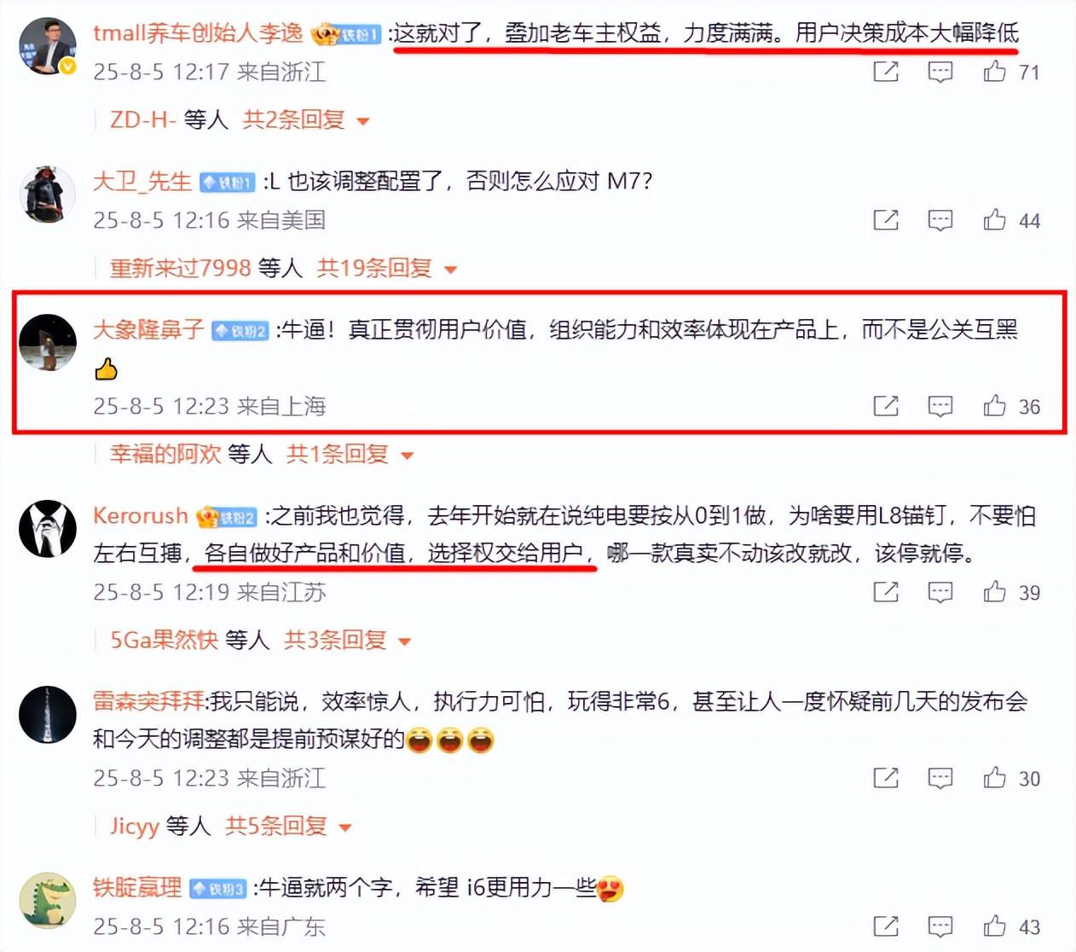Toggle like on 大象隆鼻子's comment
The height and width of the screenshot is (952, 1076).
coord(994,406)
